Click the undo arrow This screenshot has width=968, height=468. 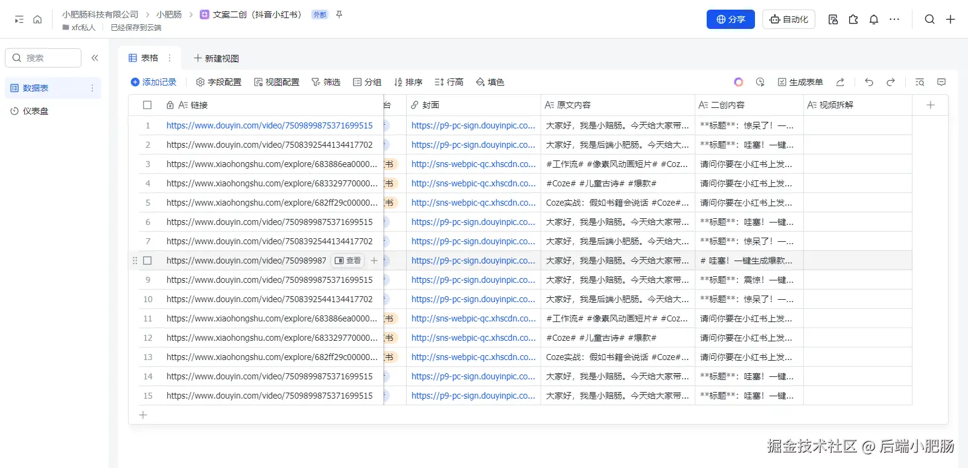click(869, 82)
